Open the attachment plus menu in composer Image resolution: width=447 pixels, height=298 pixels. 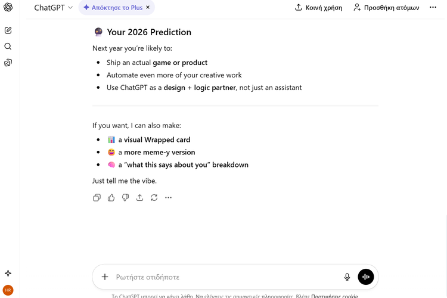coord(105,277)
